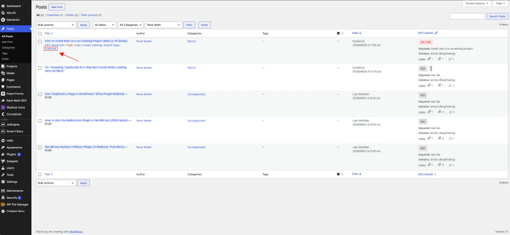Image resolution: width=510 pixels, height=235 pixels.
Task: Select the Posts pin icon in sidebar
Action: click(x=3, y=29)
